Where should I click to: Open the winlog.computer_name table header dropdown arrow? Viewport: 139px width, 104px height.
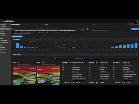coord(70,63)
